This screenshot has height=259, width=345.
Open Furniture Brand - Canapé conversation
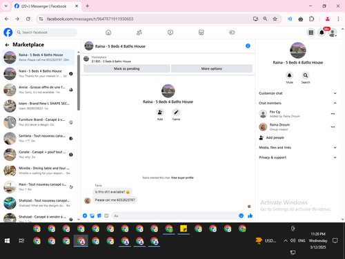[38, 122]
